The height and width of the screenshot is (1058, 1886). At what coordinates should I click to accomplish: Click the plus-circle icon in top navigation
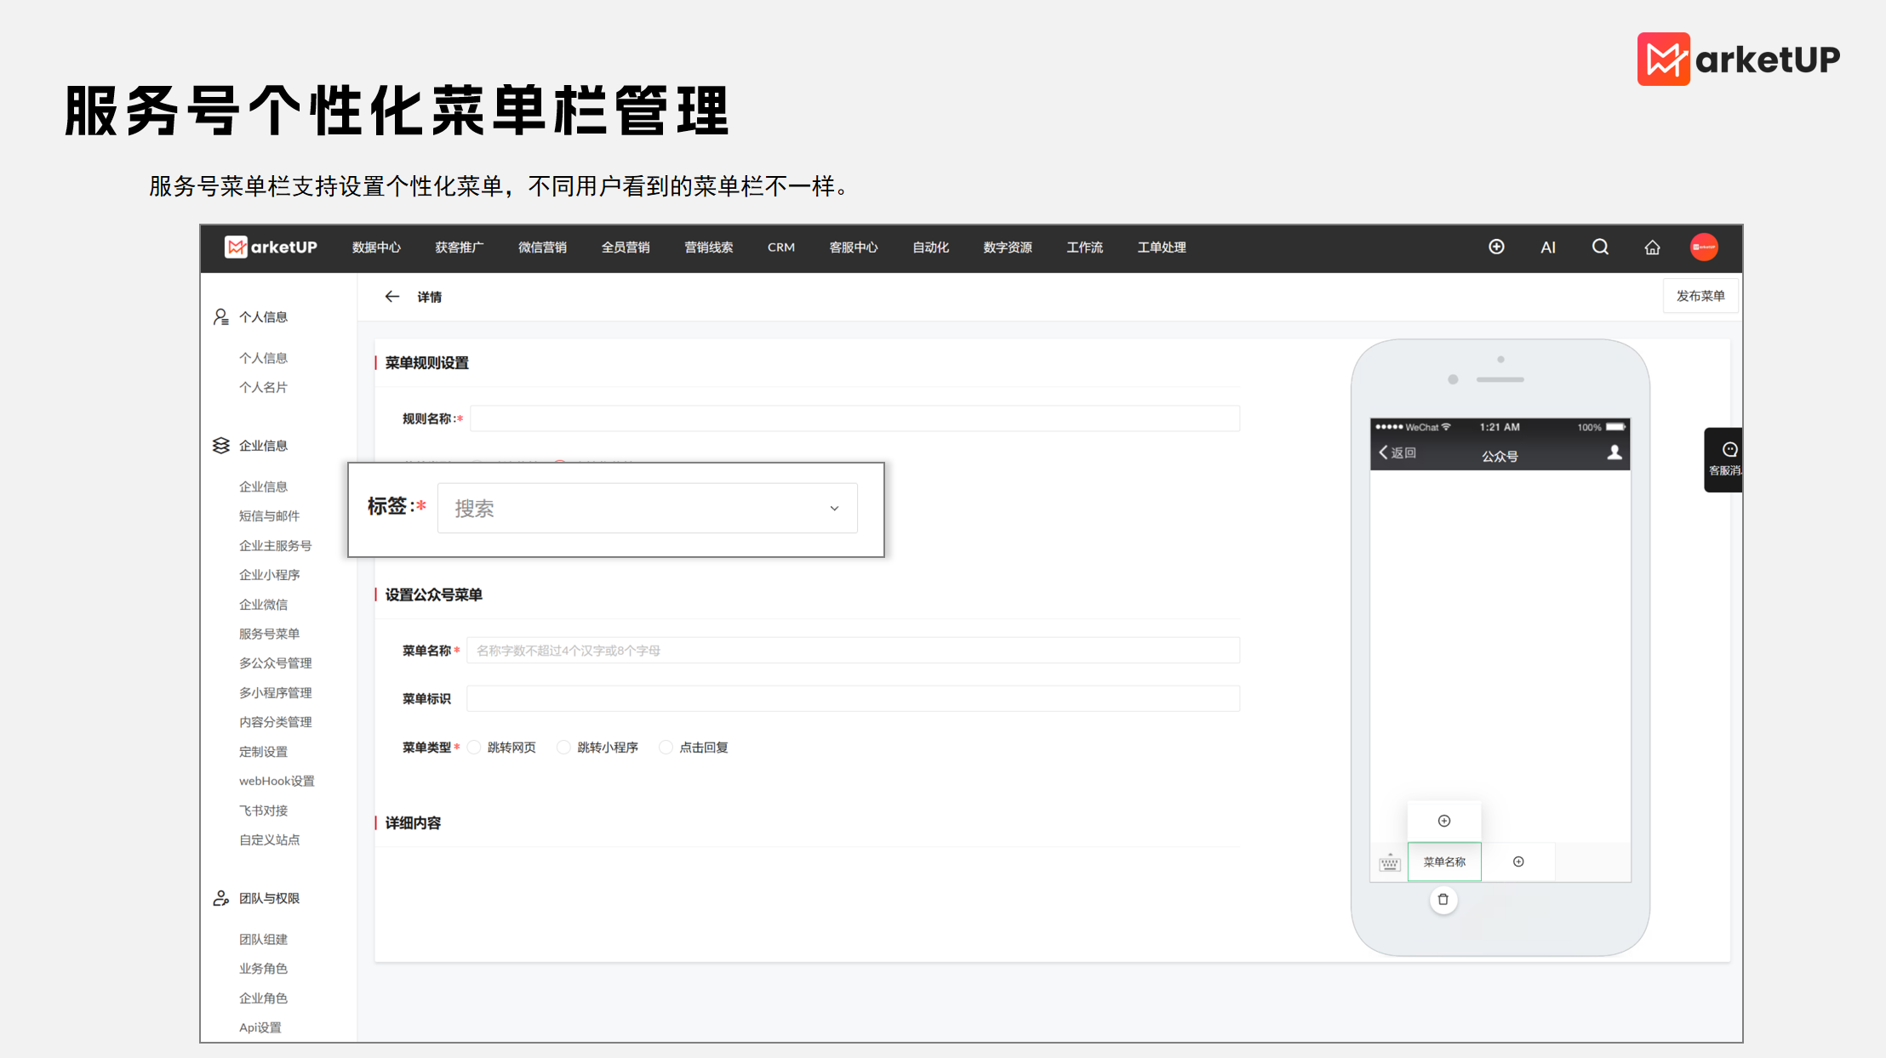point(1496,247)
